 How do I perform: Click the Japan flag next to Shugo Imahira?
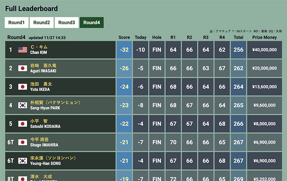(x=23, y=142)
